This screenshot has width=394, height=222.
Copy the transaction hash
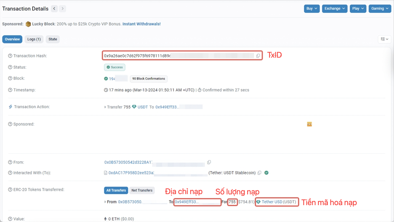[x=258, y=56]
